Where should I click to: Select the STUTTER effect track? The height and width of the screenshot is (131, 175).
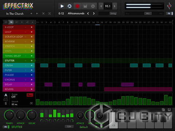point(19,60)
